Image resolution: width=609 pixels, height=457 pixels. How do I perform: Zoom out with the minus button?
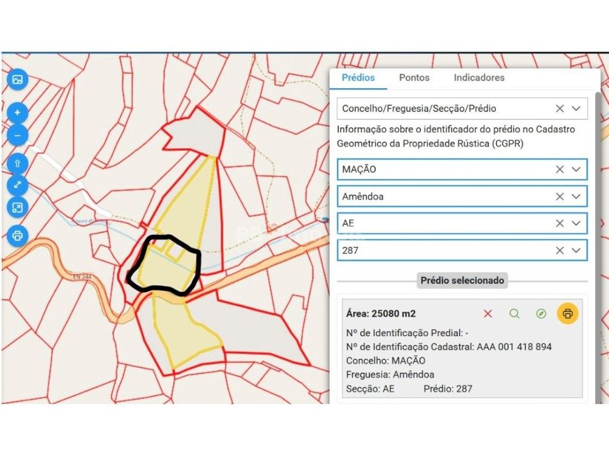click(x=18, y=136)
